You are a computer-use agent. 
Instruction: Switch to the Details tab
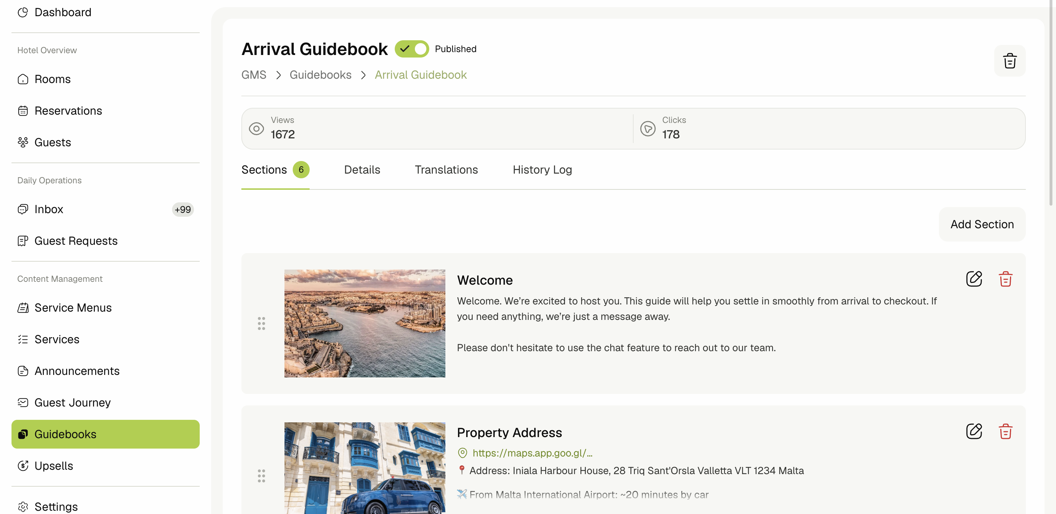click(362, 170)
